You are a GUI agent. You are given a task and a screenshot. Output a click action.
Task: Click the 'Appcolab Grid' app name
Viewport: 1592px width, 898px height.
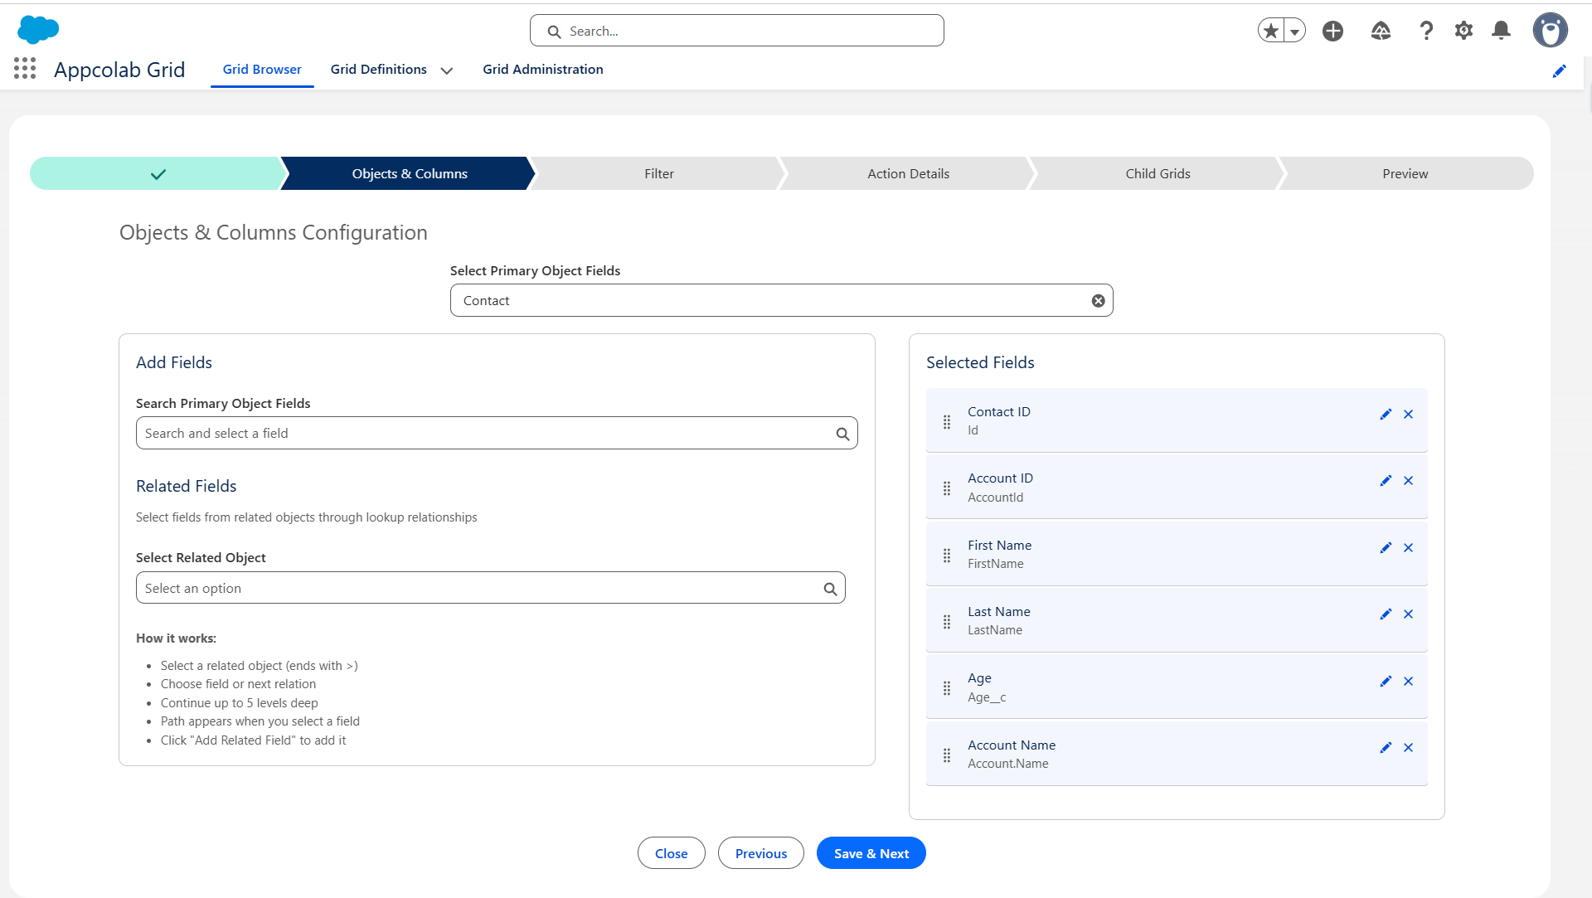pyautogui.click(x=119, y=70)
